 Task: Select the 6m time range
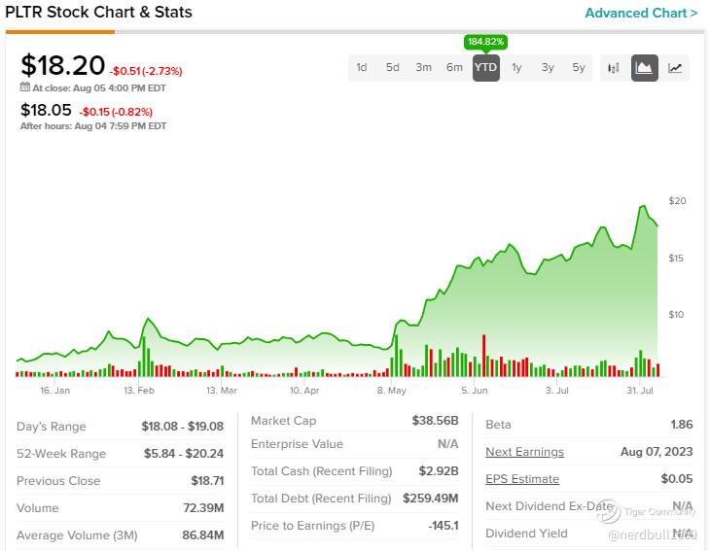pos(454,68)
